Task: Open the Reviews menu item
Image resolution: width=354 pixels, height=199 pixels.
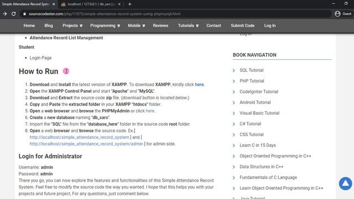Action: (x=160, y=25)
